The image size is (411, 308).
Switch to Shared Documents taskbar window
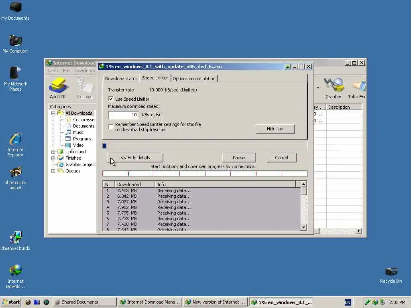(x=84, y=302)
